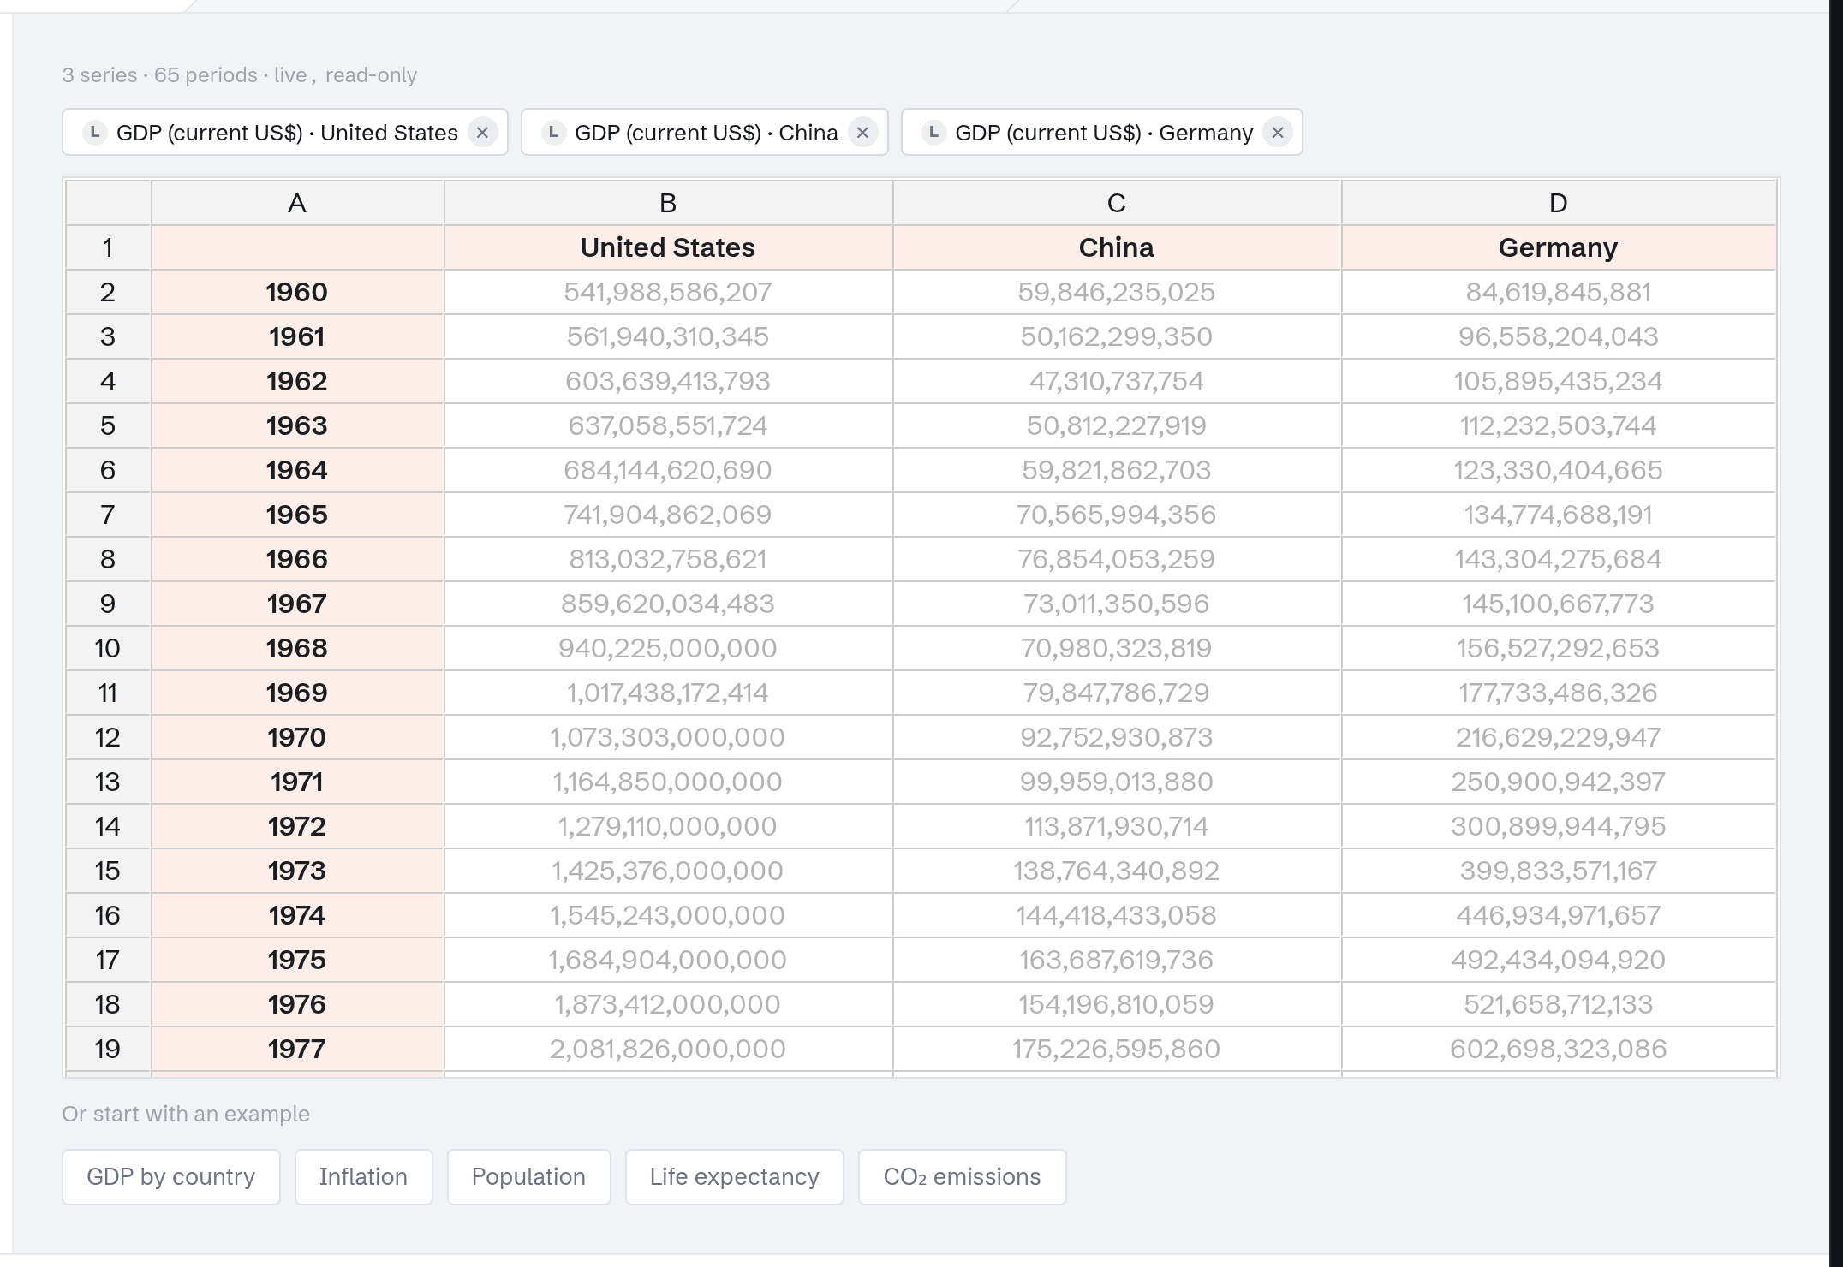Select cell 1,425,376,000,000
1843x1267 pixels.
(x=668, y=871)
